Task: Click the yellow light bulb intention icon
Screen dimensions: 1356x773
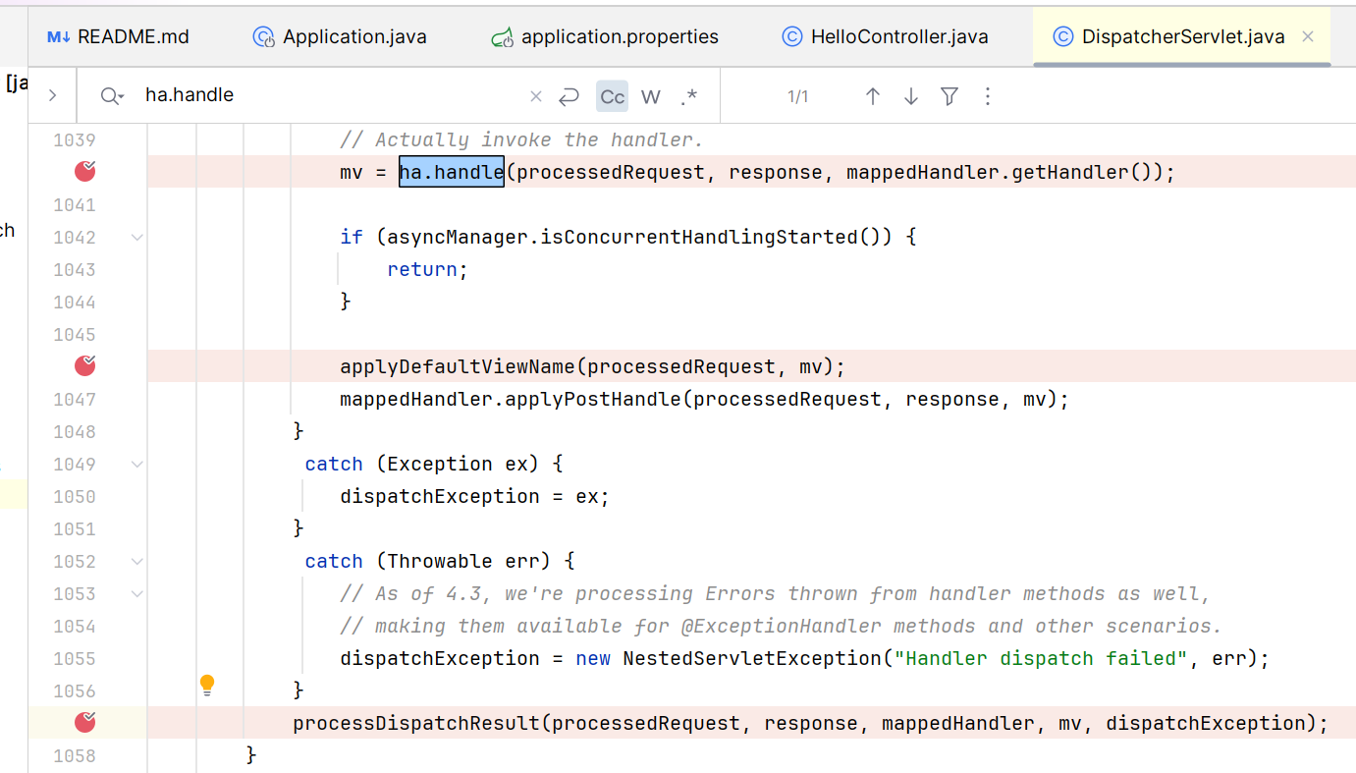Action: 207,685
